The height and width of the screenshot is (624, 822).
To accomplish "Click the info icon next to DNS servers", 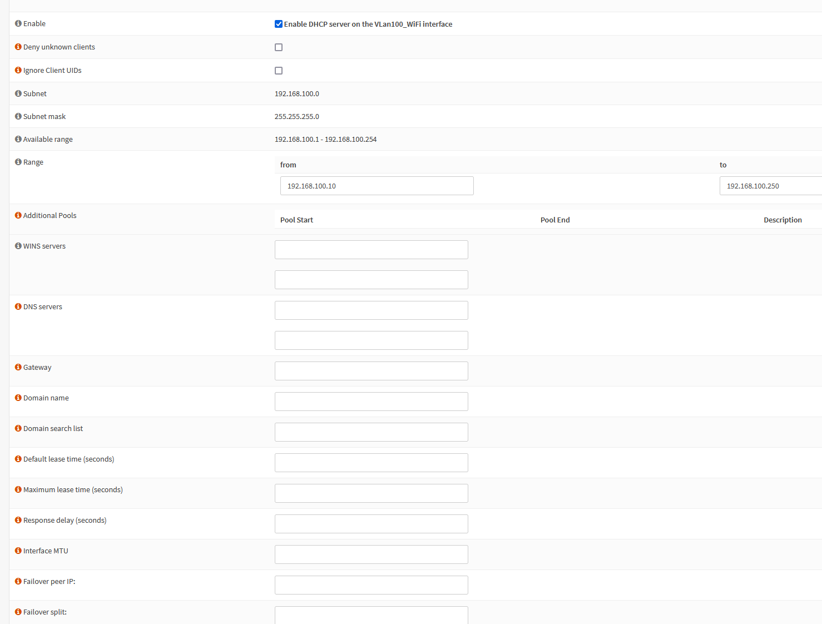I will pyautogui.click(x=18, y=306).
